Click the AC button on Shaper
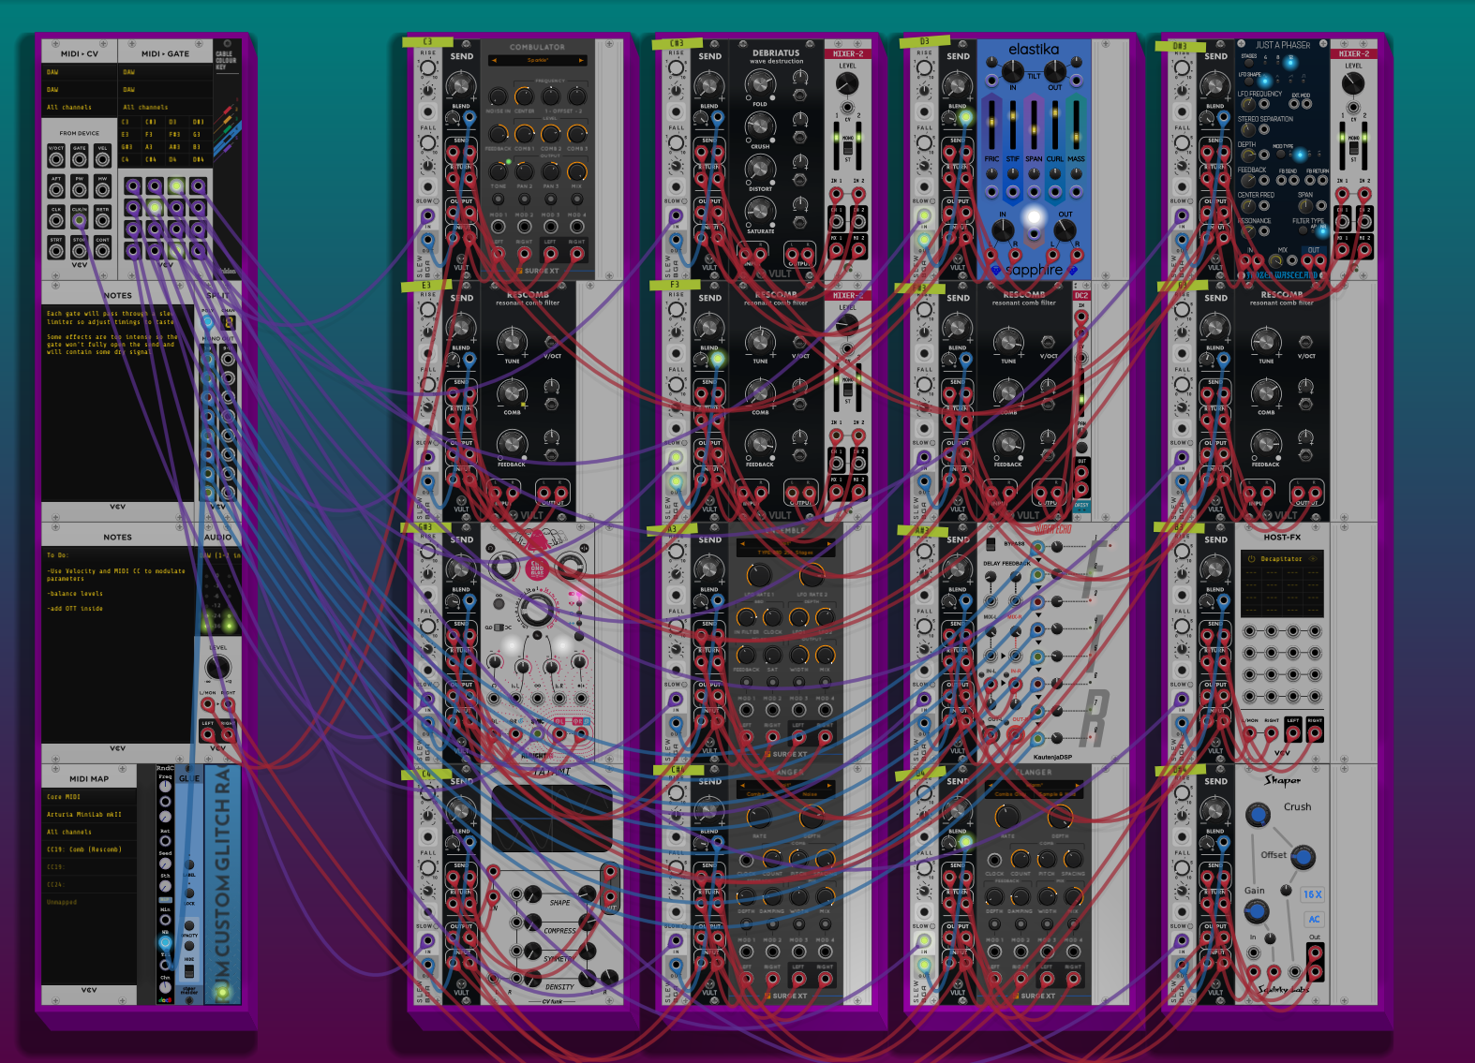Viewport: 1475px width, 1063px height. pos(1314,920)
